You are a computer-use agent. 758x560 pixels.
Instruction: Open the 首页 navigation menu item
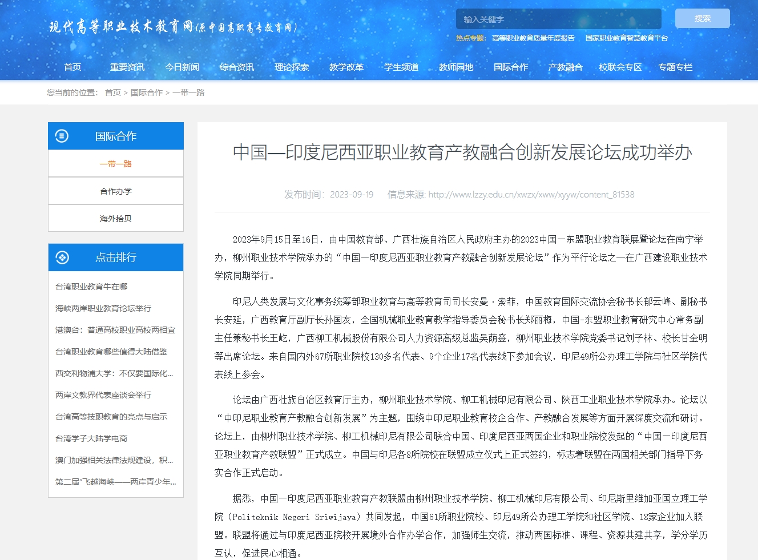(72, 67)
